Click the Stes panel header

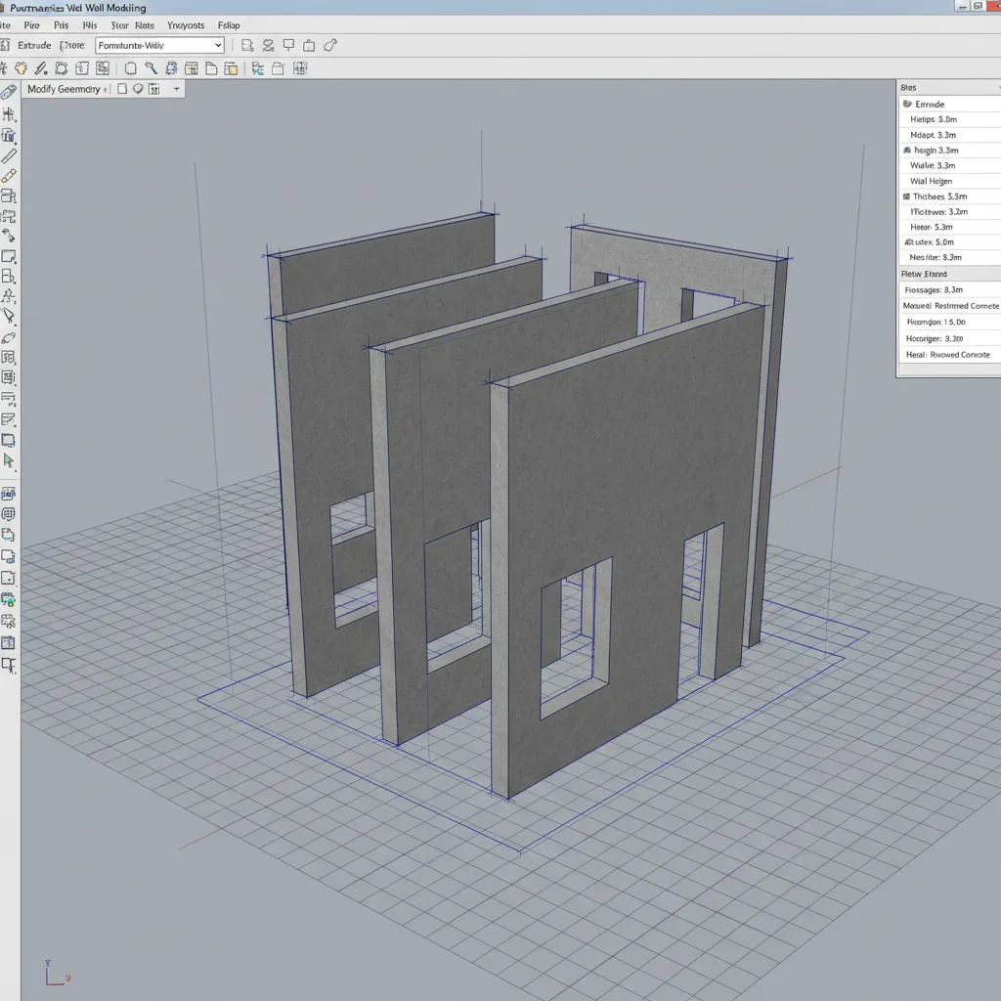950,87
